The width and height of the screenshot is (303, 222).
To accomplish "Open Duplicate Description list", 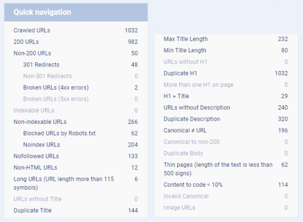I will [x=192, y=119].
